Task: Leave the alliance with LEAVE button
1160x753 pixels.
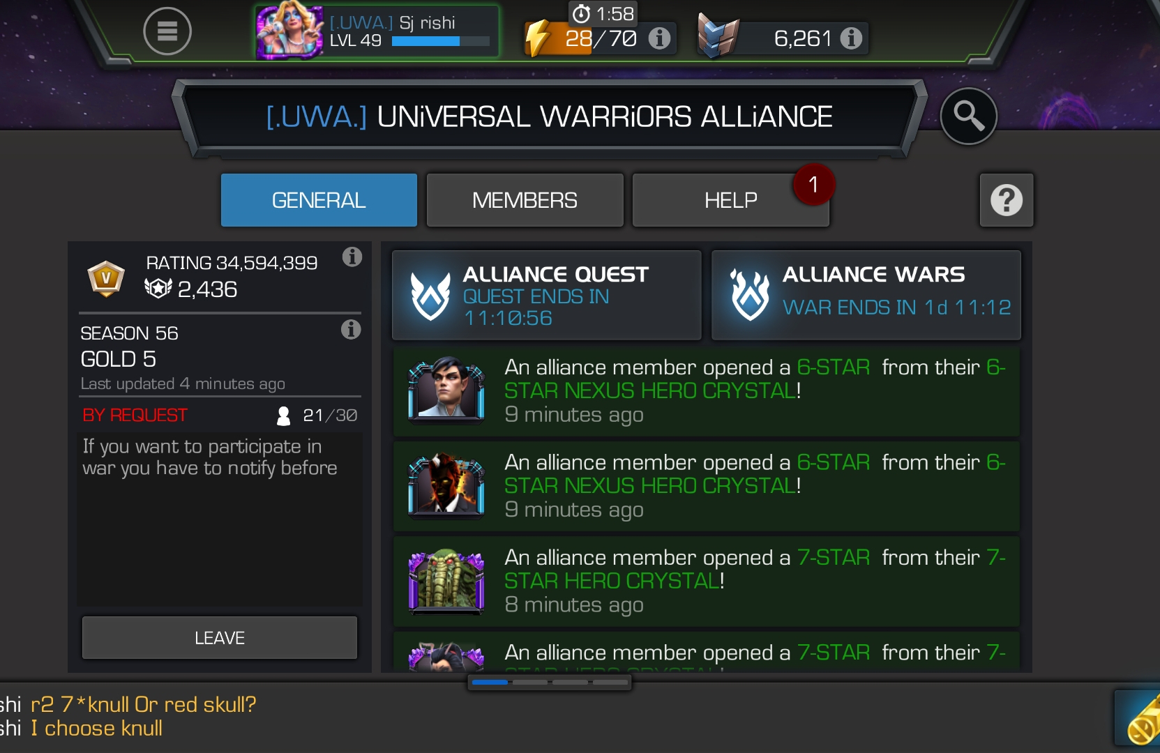Action: click(x=220, y=637)
